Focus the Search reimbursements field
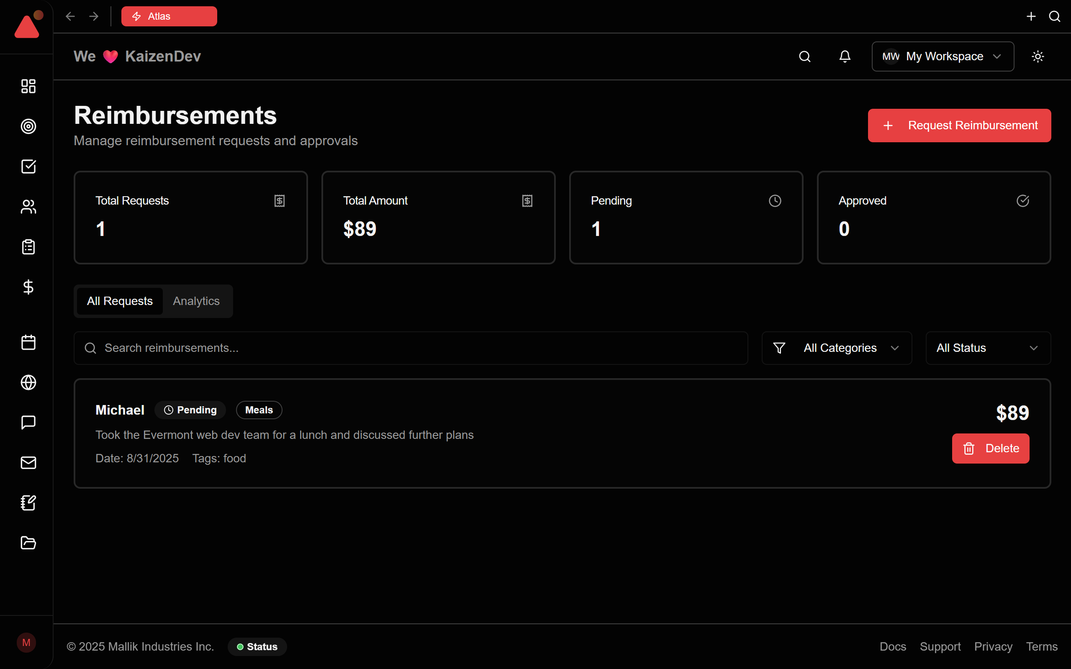This screenshot has height=669, width=1071. [x=411, y=348]
